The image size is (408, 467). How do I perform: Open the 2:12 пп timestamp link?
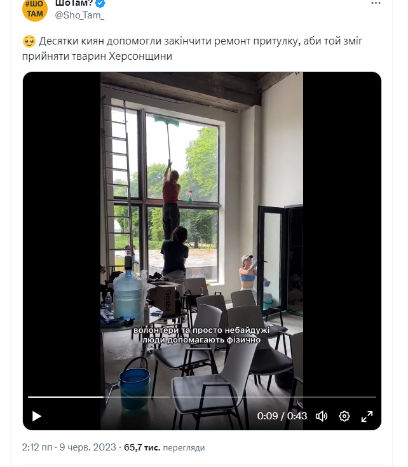(37, 447)
